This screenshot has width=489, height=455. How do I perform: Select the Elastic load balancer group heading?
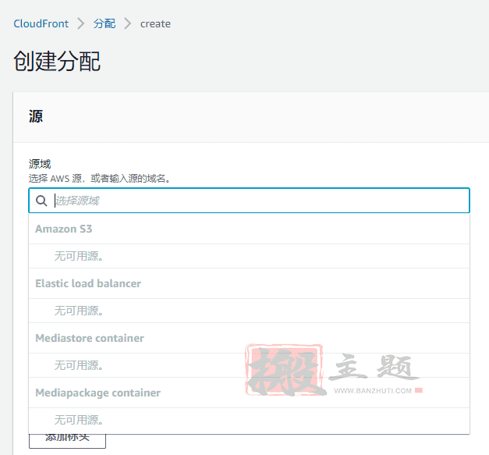click(x=88, y=283)
